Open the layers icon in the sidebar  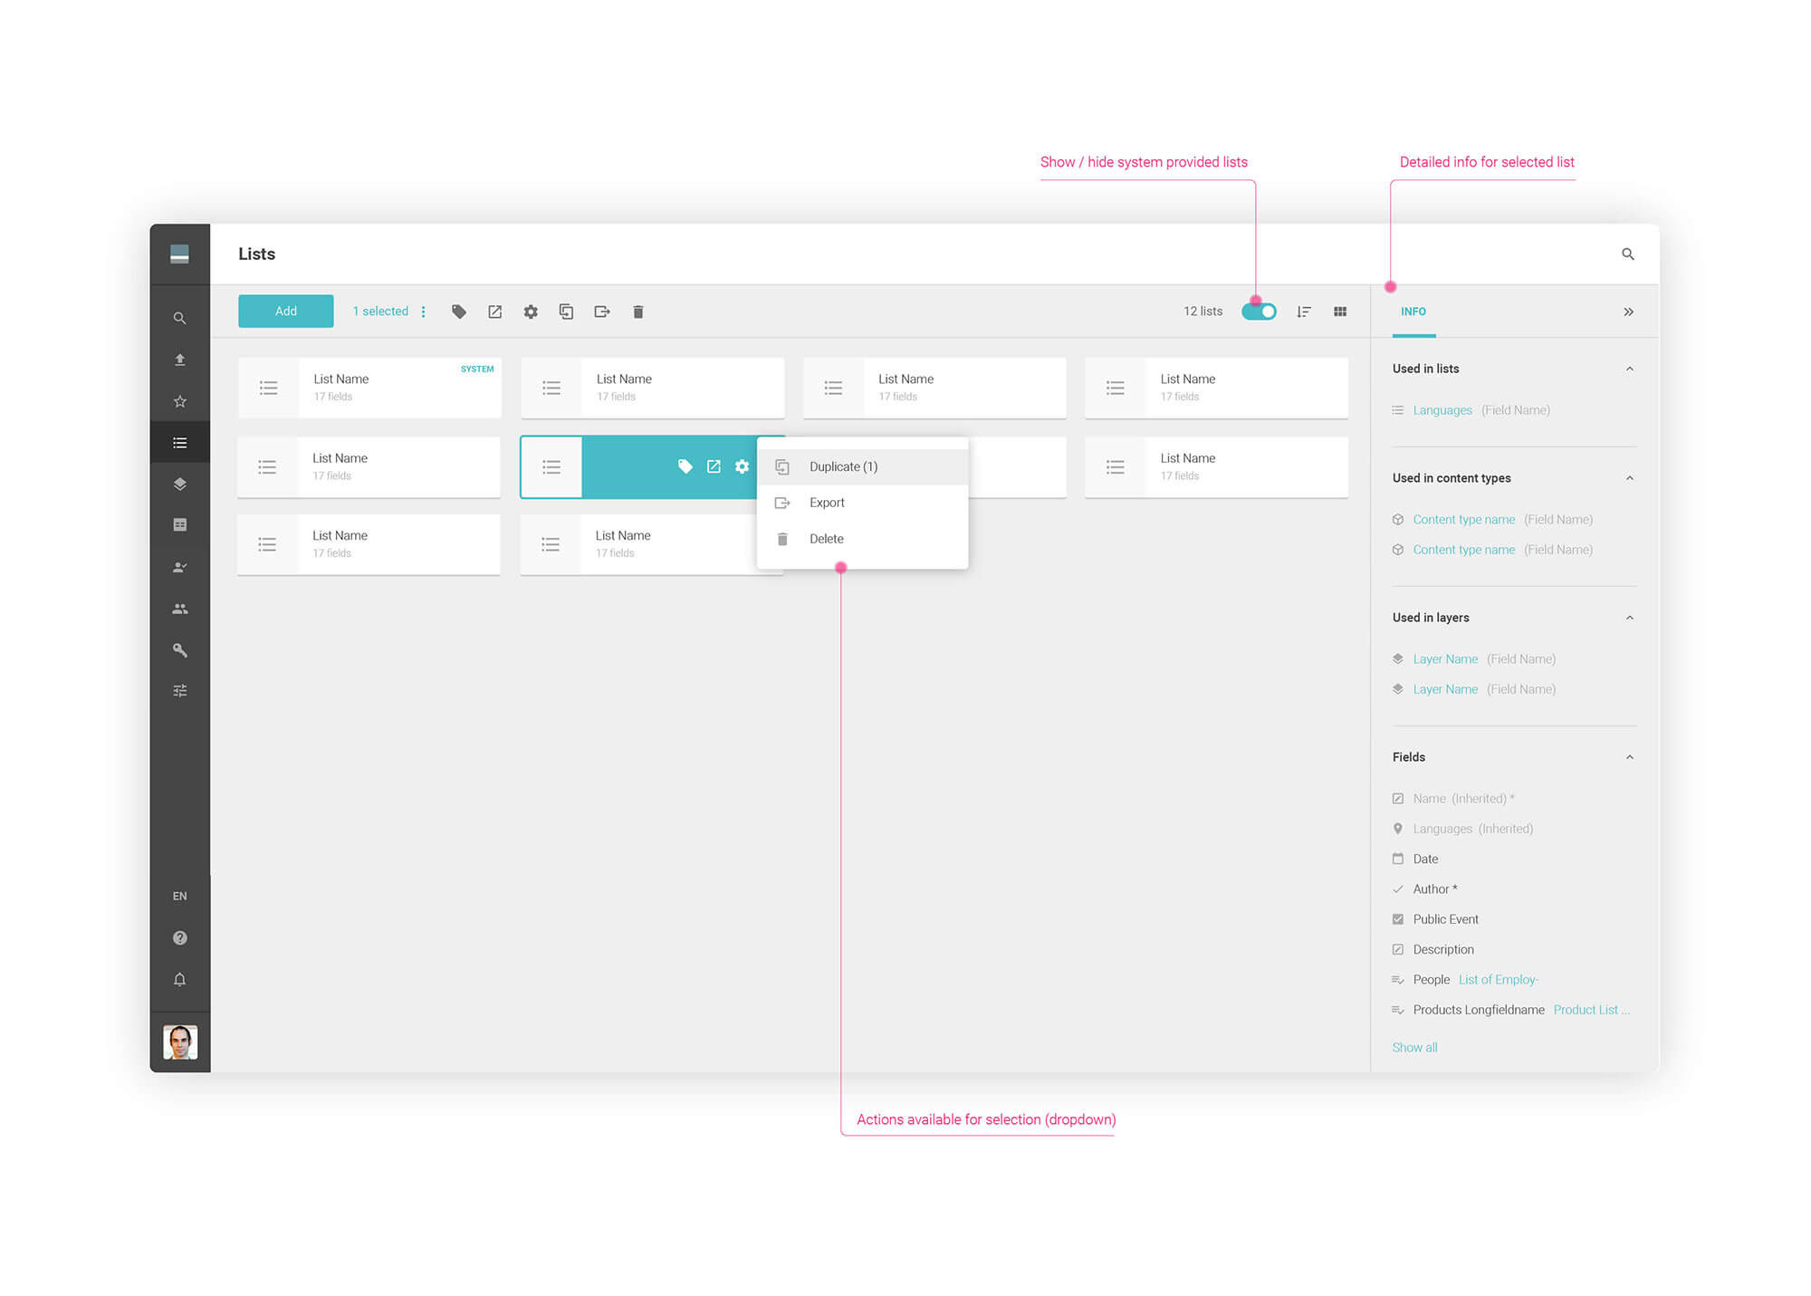pyautogui.click(x=179, y=484)
